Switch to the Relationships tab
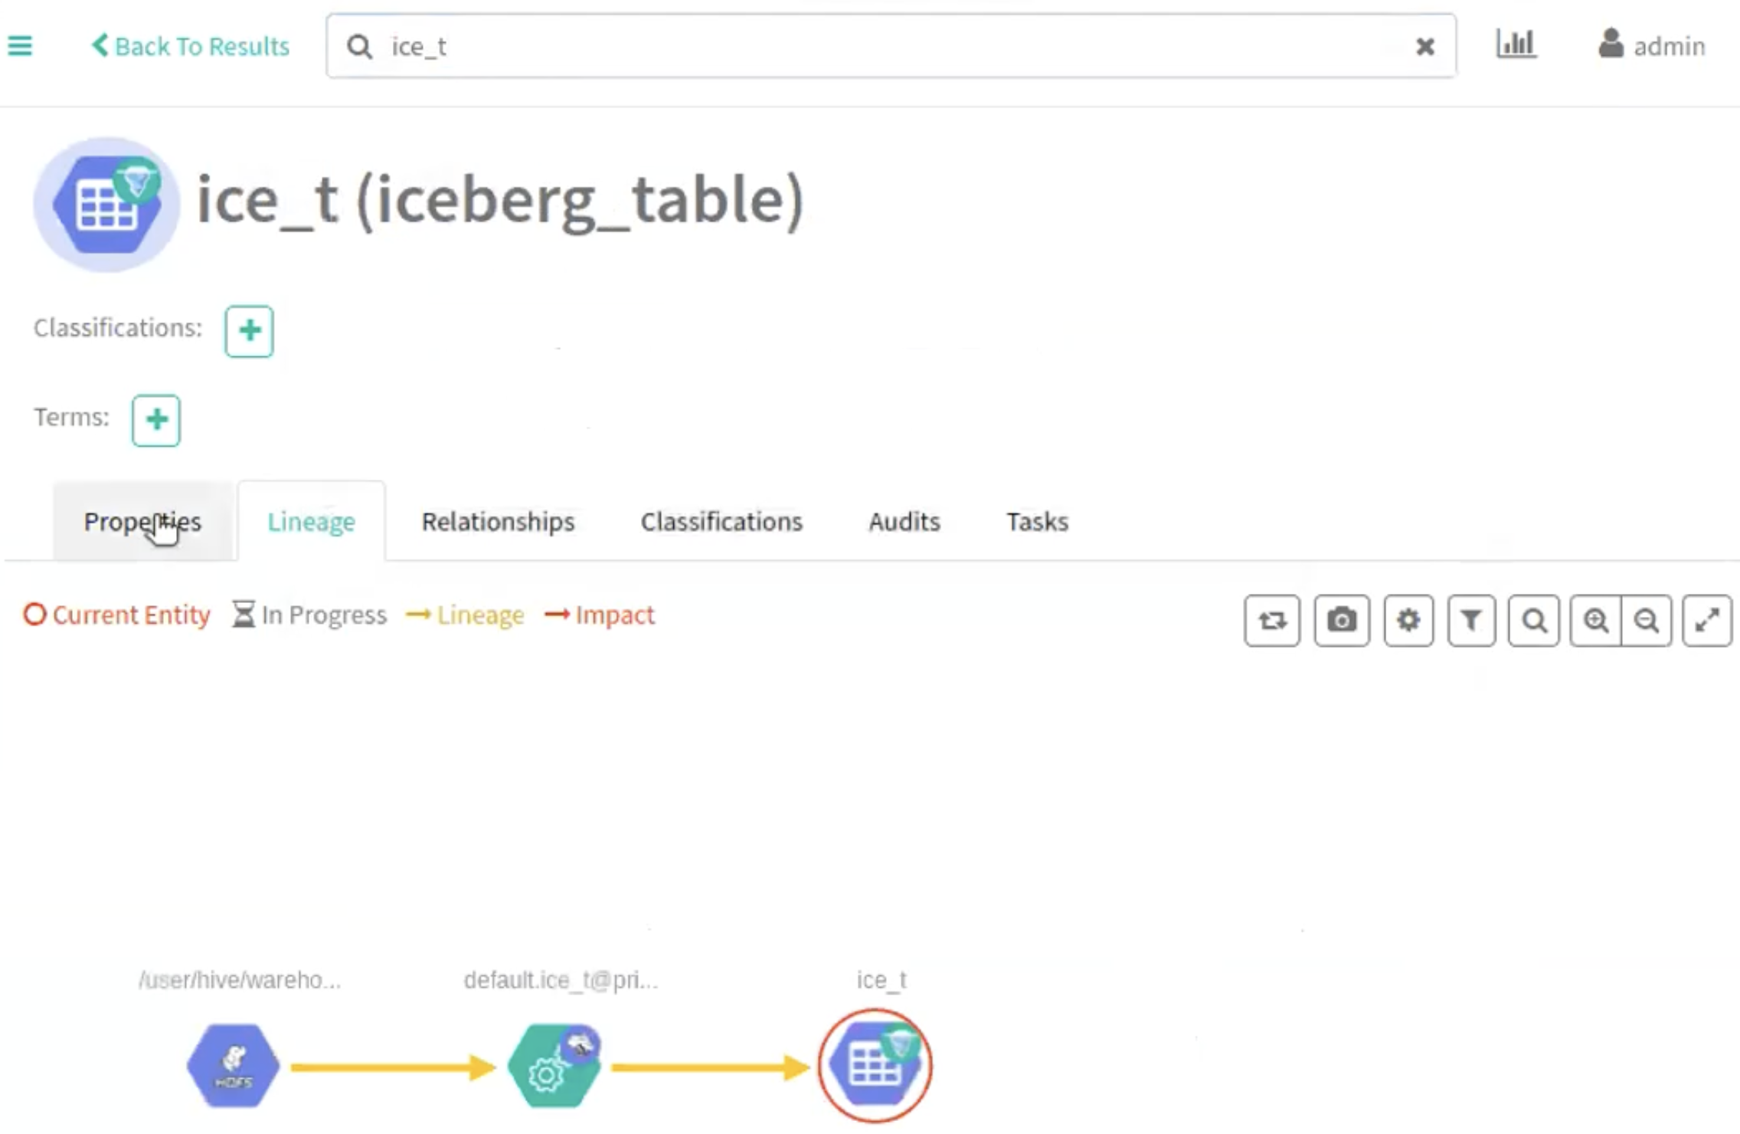The image size is (1740, 1134). (x=498, y=522)
